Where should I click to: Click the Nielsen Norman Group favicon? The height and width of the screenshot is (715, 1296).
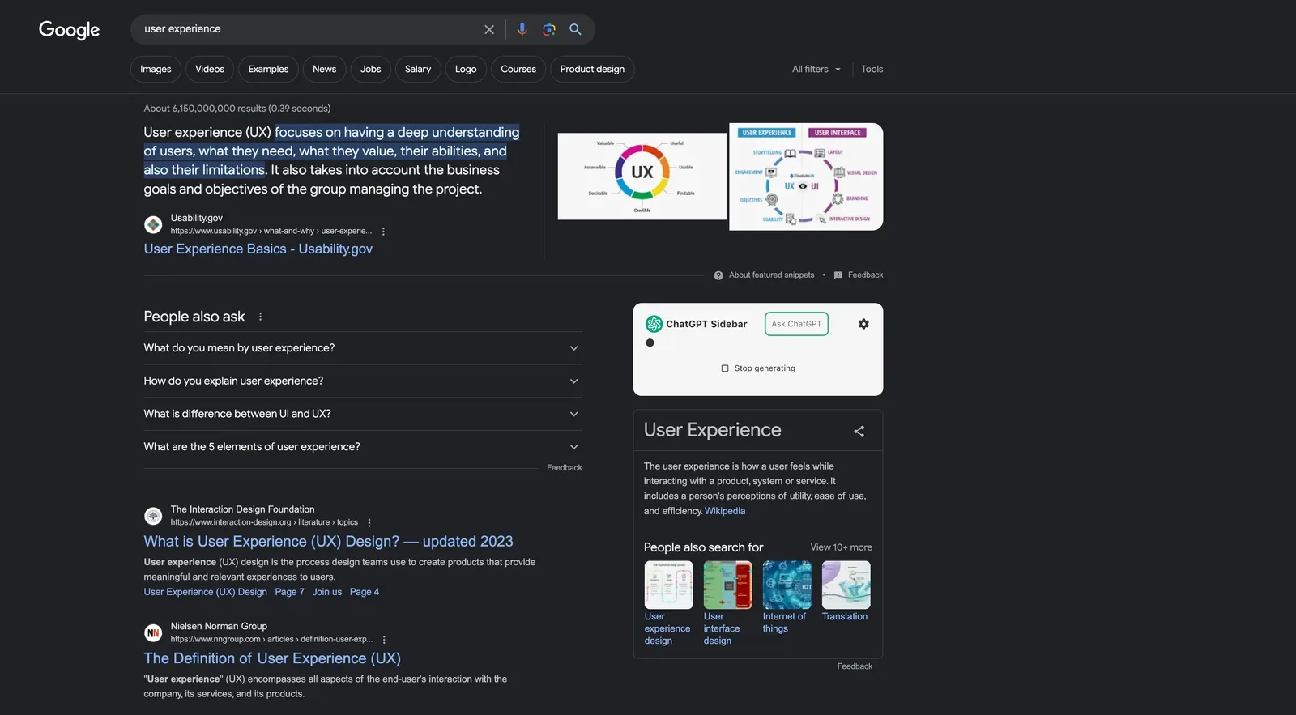[153, 632]
